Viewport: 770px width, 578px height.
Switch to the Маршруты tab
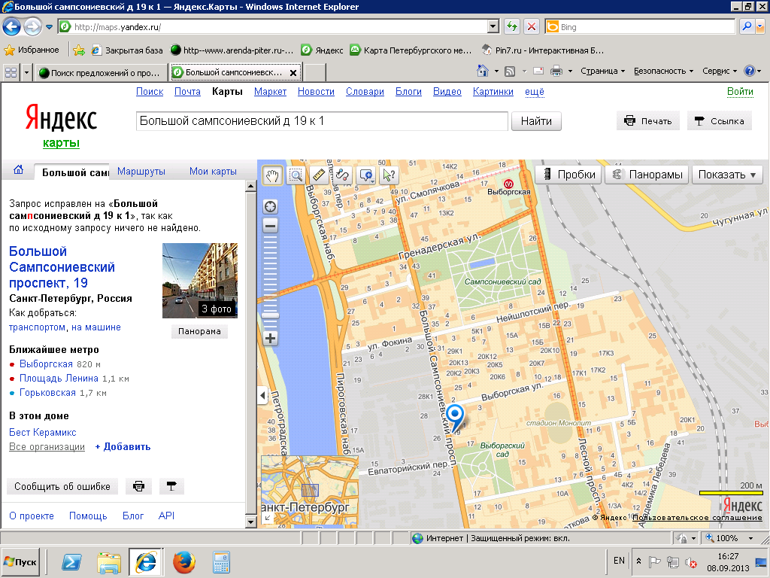pos(141,172)
